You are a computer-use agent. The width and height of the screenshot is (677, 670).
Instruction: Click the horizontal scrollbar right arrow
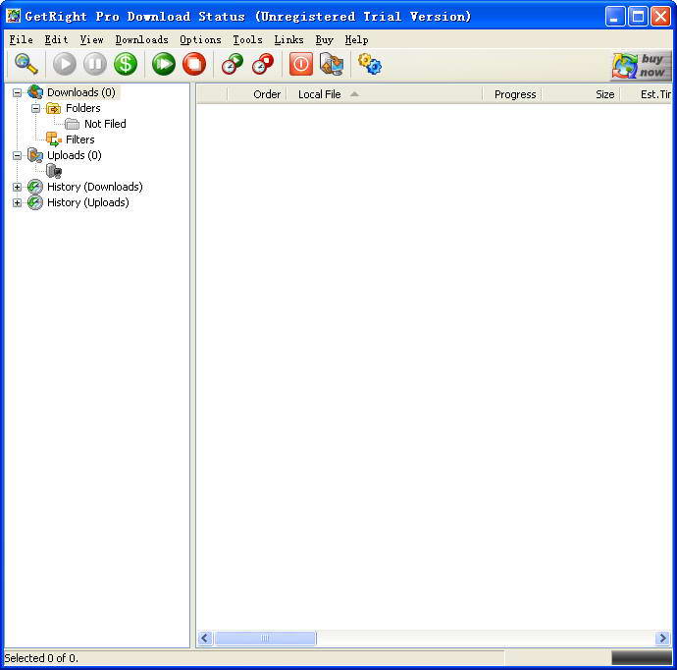tap(662, 638)
